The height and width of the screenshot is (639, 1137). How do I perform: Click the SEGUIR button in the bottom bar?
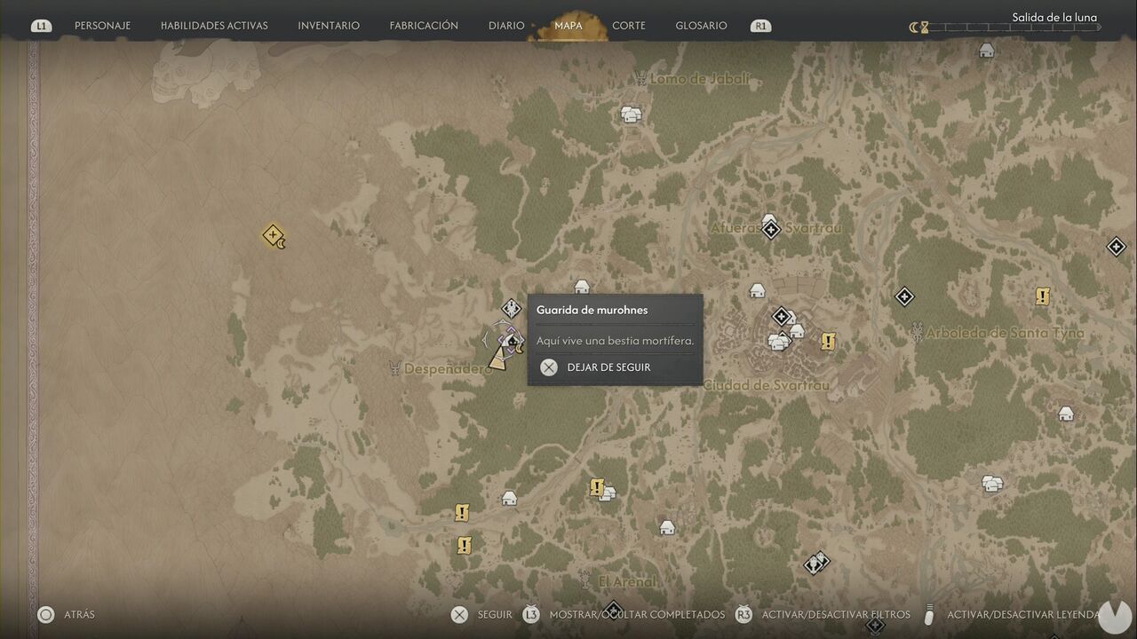point(481,614)
